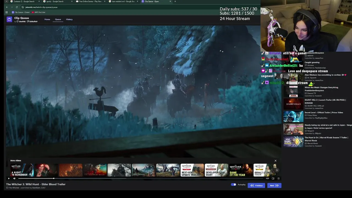Open a new browser tab

pyautogui.click(x=175, y=1)
